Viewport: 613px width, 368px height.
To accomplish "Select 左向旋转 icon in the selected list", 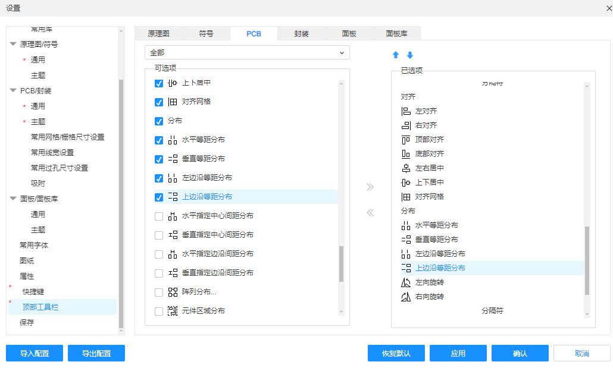I will (406, 282).
